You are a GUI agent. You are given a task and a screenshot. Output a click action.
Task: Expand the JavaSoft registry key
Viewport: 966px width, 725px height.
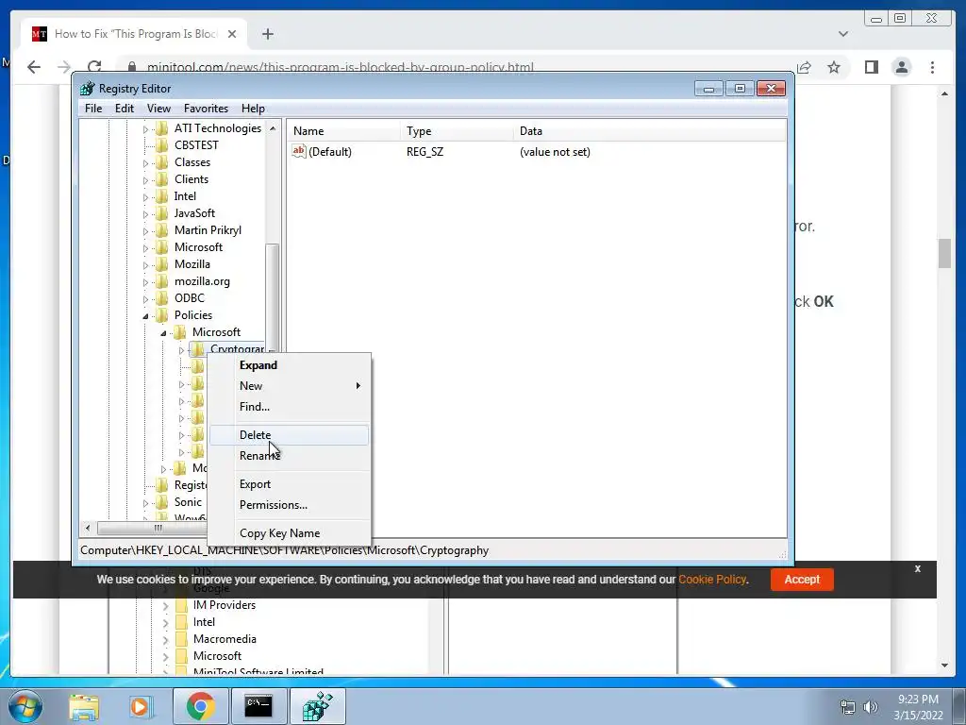pos(146,214)
